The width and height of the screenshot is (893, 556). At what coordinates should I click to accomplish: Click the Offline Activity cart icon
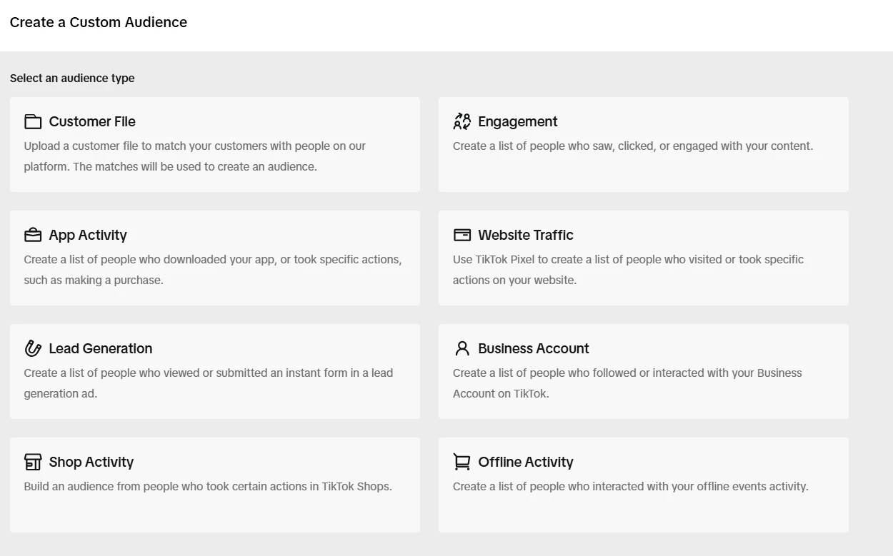(x=462, y=462)
